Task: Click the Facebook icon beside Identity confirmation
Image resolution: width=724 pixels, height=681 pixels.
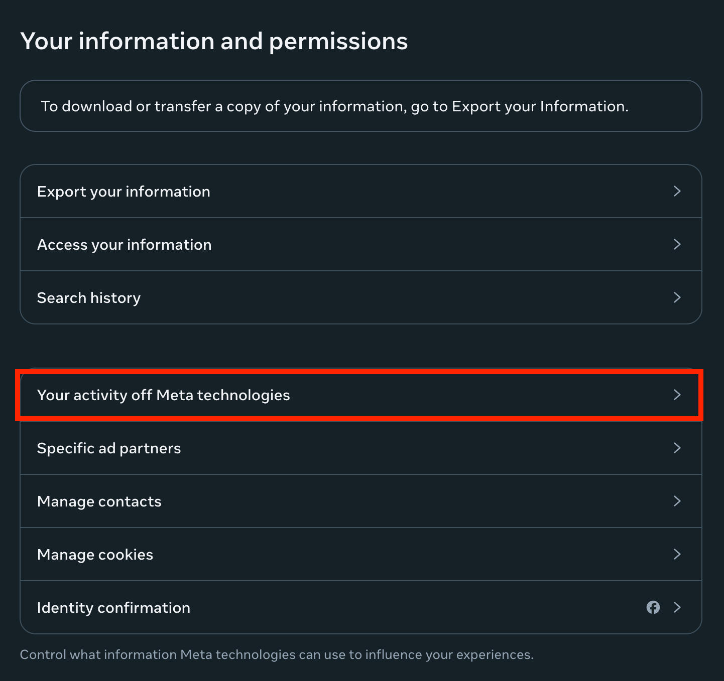Action: pyautogui.click(x=653, y=607)
